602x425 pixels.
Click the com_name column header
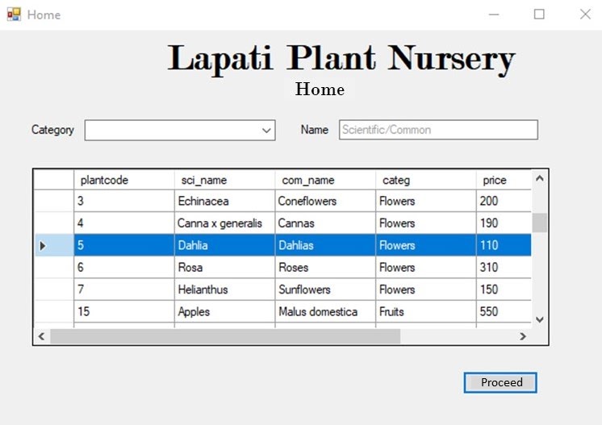[x=324, y=180]
